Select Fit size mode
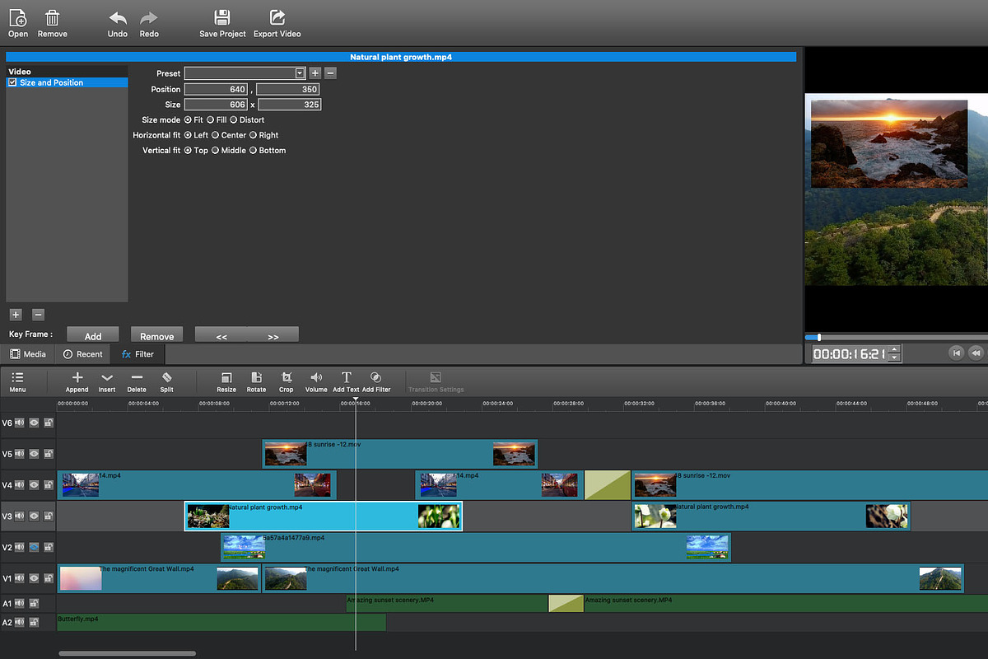The image size is (988, 659). 188,120
